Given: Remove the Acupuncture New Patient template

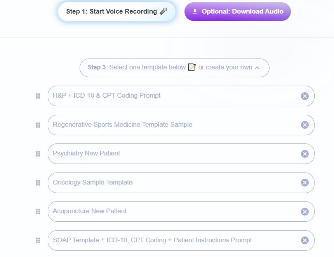Looking at the screenshot, I should tap(305, 212).
